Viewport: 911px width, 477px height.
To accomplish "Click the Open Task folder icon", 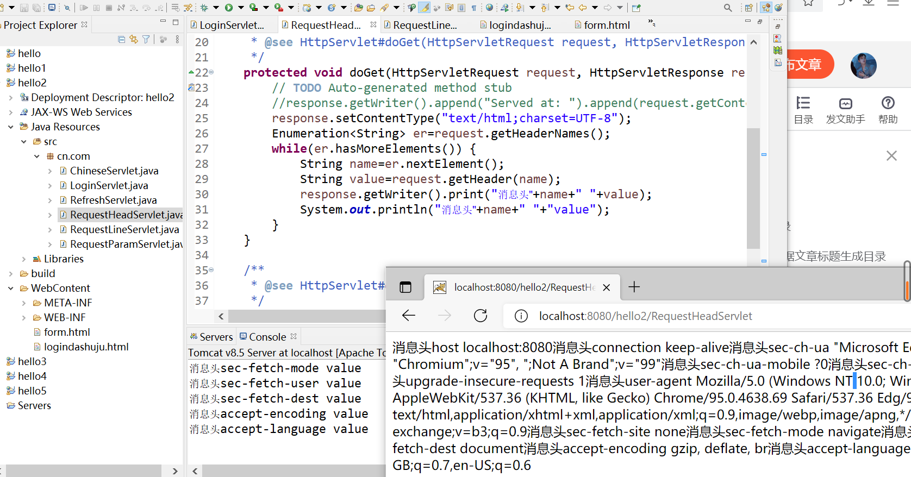I will click(x=370, y=8).
